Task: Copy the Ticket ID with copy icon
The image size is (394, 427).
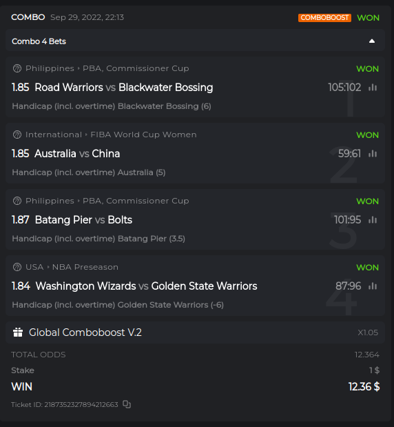Action: click(x=127, y=404)
